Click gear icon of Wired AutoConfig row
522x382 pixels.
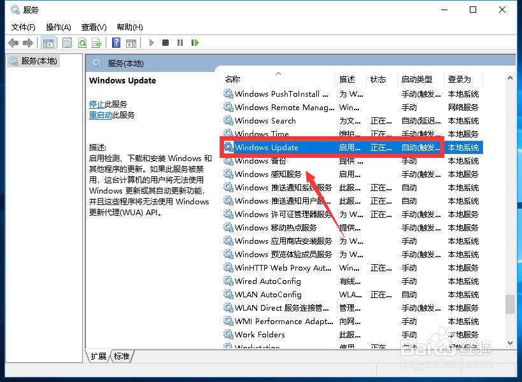coord(229,281)
